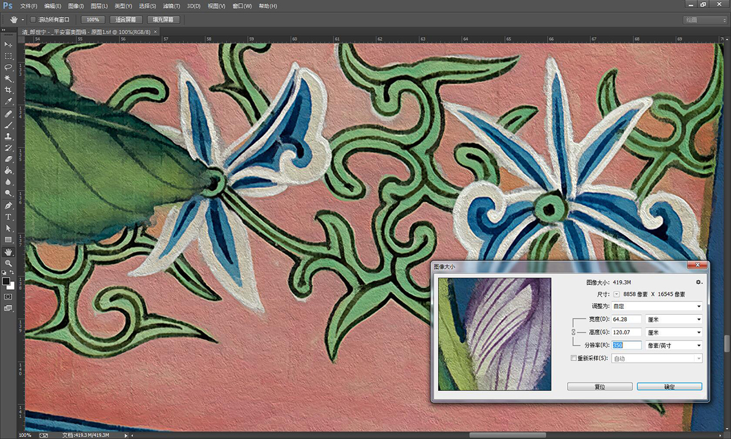This screenshot has width=731, height=439.
Task: Click the resolution (分辨率) input field
Action: pyautogui.click(x=627, y=345)
